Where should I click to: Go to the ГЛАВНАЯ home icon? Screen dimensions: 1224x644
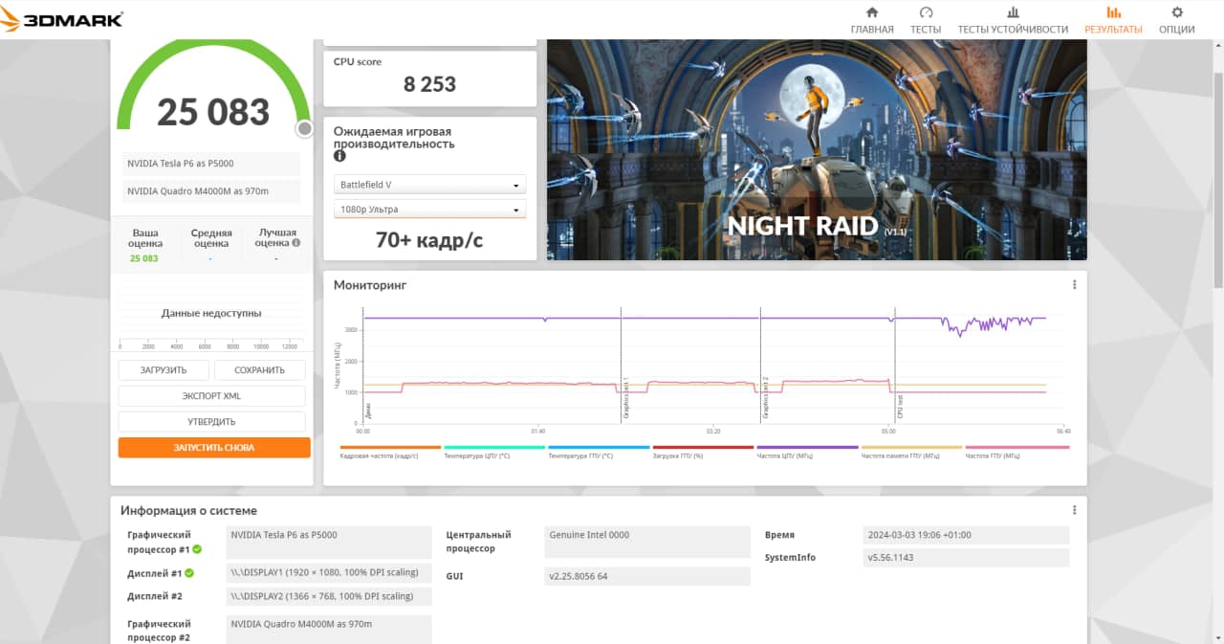point(871,13)
